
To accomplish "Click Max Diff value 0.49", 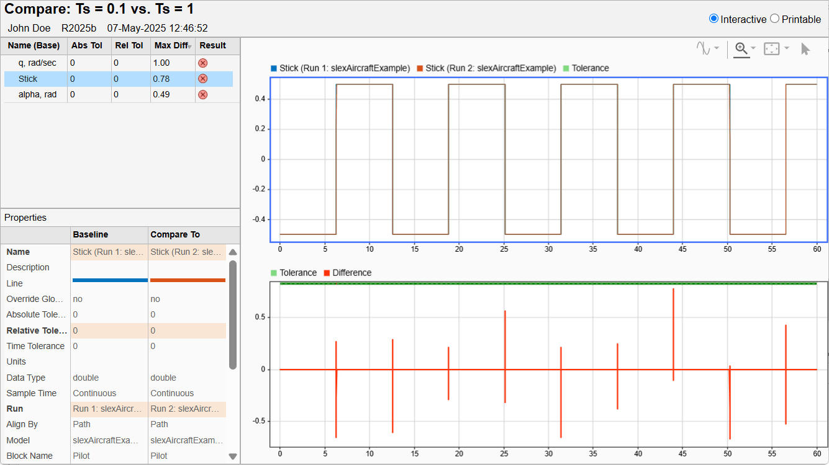I will (x=161, y=94).
